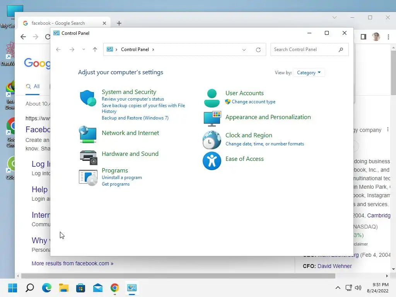Open the Help link in Google results
The image size is (396, 297).
click(x=40, y=189)
